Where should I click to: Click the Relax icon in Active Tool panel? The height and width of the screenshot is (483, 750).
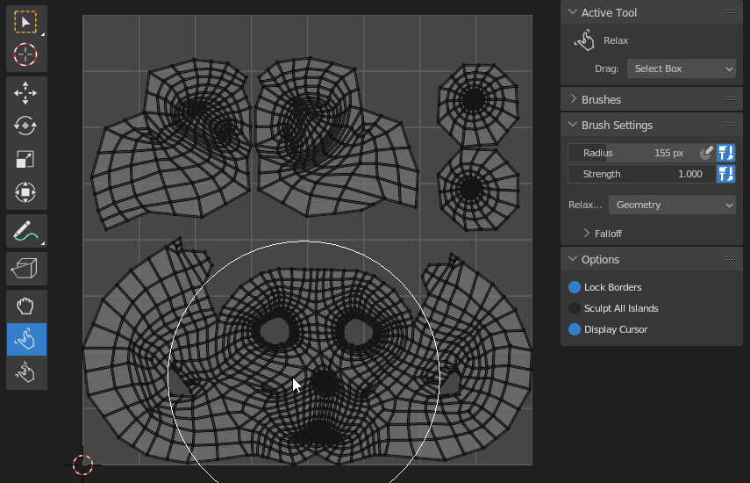coord(584,40)
